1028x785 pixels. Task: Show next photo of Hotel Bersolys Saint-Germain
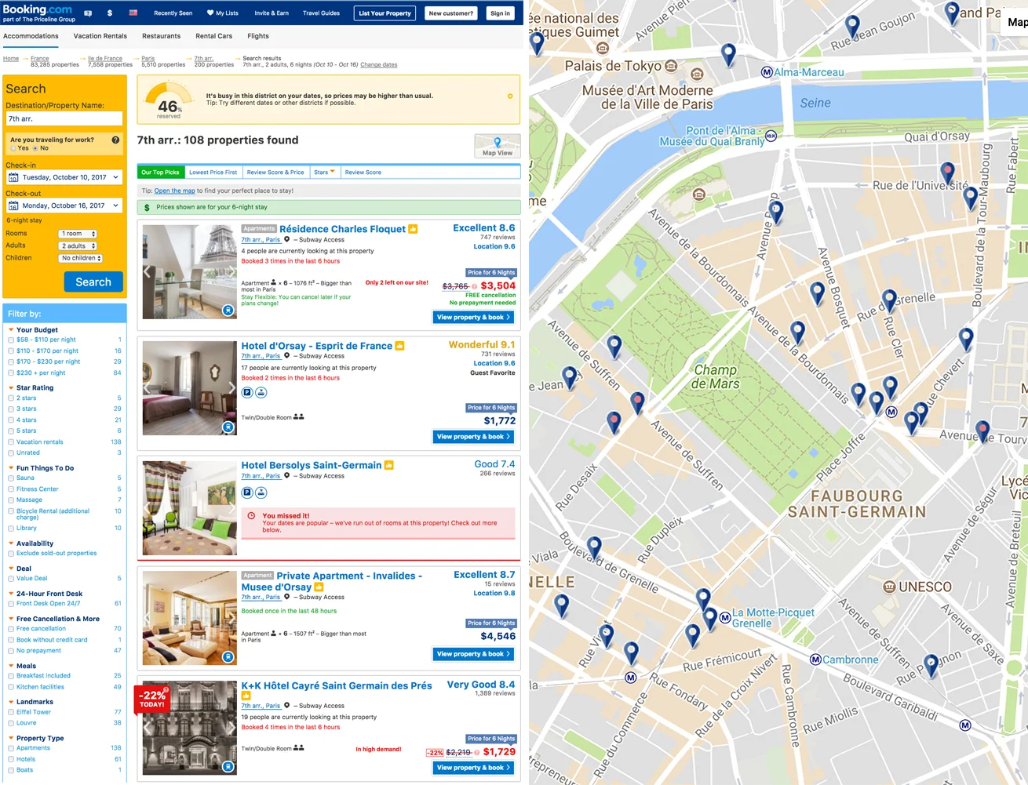231,508
